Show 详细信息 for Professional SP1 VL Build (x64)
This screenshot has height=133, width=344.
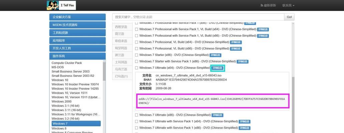[263, 29]
